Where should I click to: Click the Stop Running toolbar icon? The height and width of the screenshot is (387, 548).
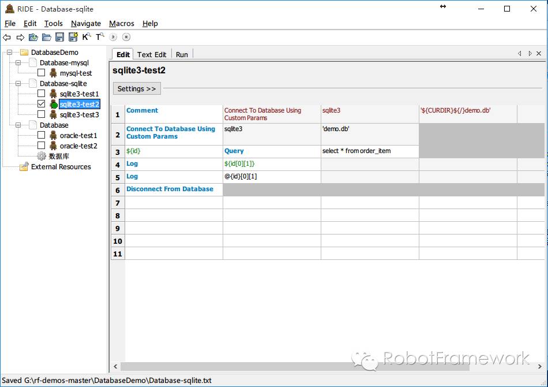coord(126,37)
